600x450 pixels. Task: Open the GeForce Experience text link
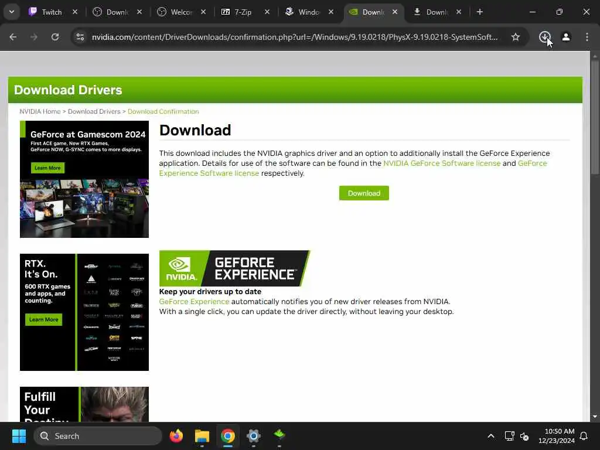click(194, 302)
